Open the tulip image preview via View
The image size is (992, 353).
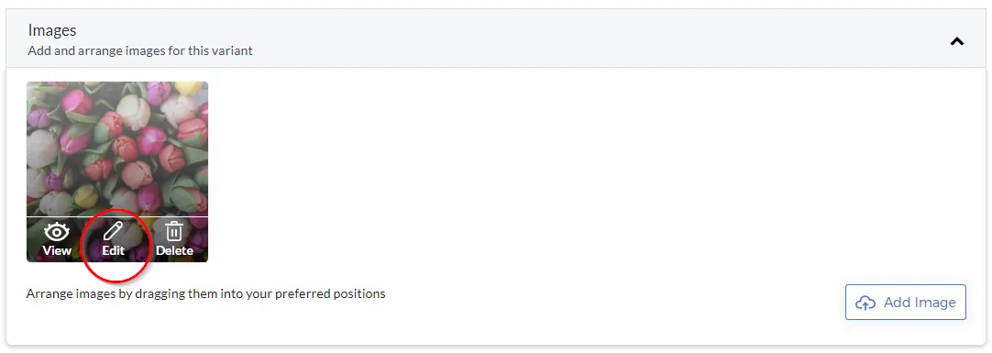click(57, 239)
